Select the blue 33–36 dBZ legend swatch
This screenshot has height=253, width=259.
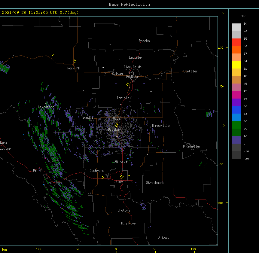[236, 110]
